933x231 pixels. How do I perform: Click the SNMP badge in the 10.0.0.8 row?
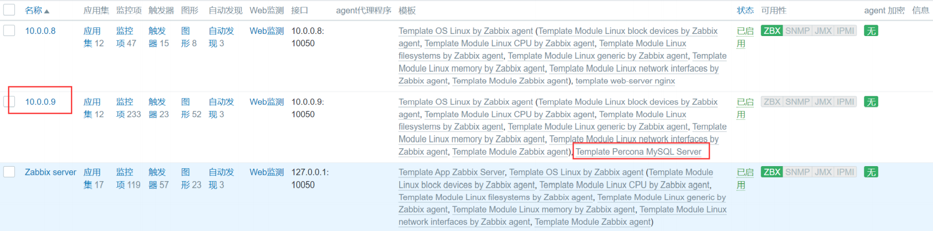pos(797,31)
